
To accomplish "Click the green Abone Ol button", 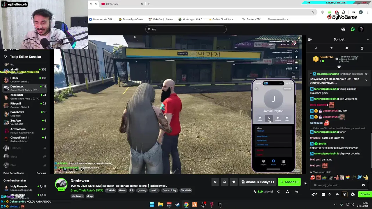I will (289, 182).
